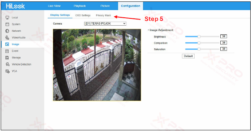Click the System window icon in sidebar

[x=7, y=24]
